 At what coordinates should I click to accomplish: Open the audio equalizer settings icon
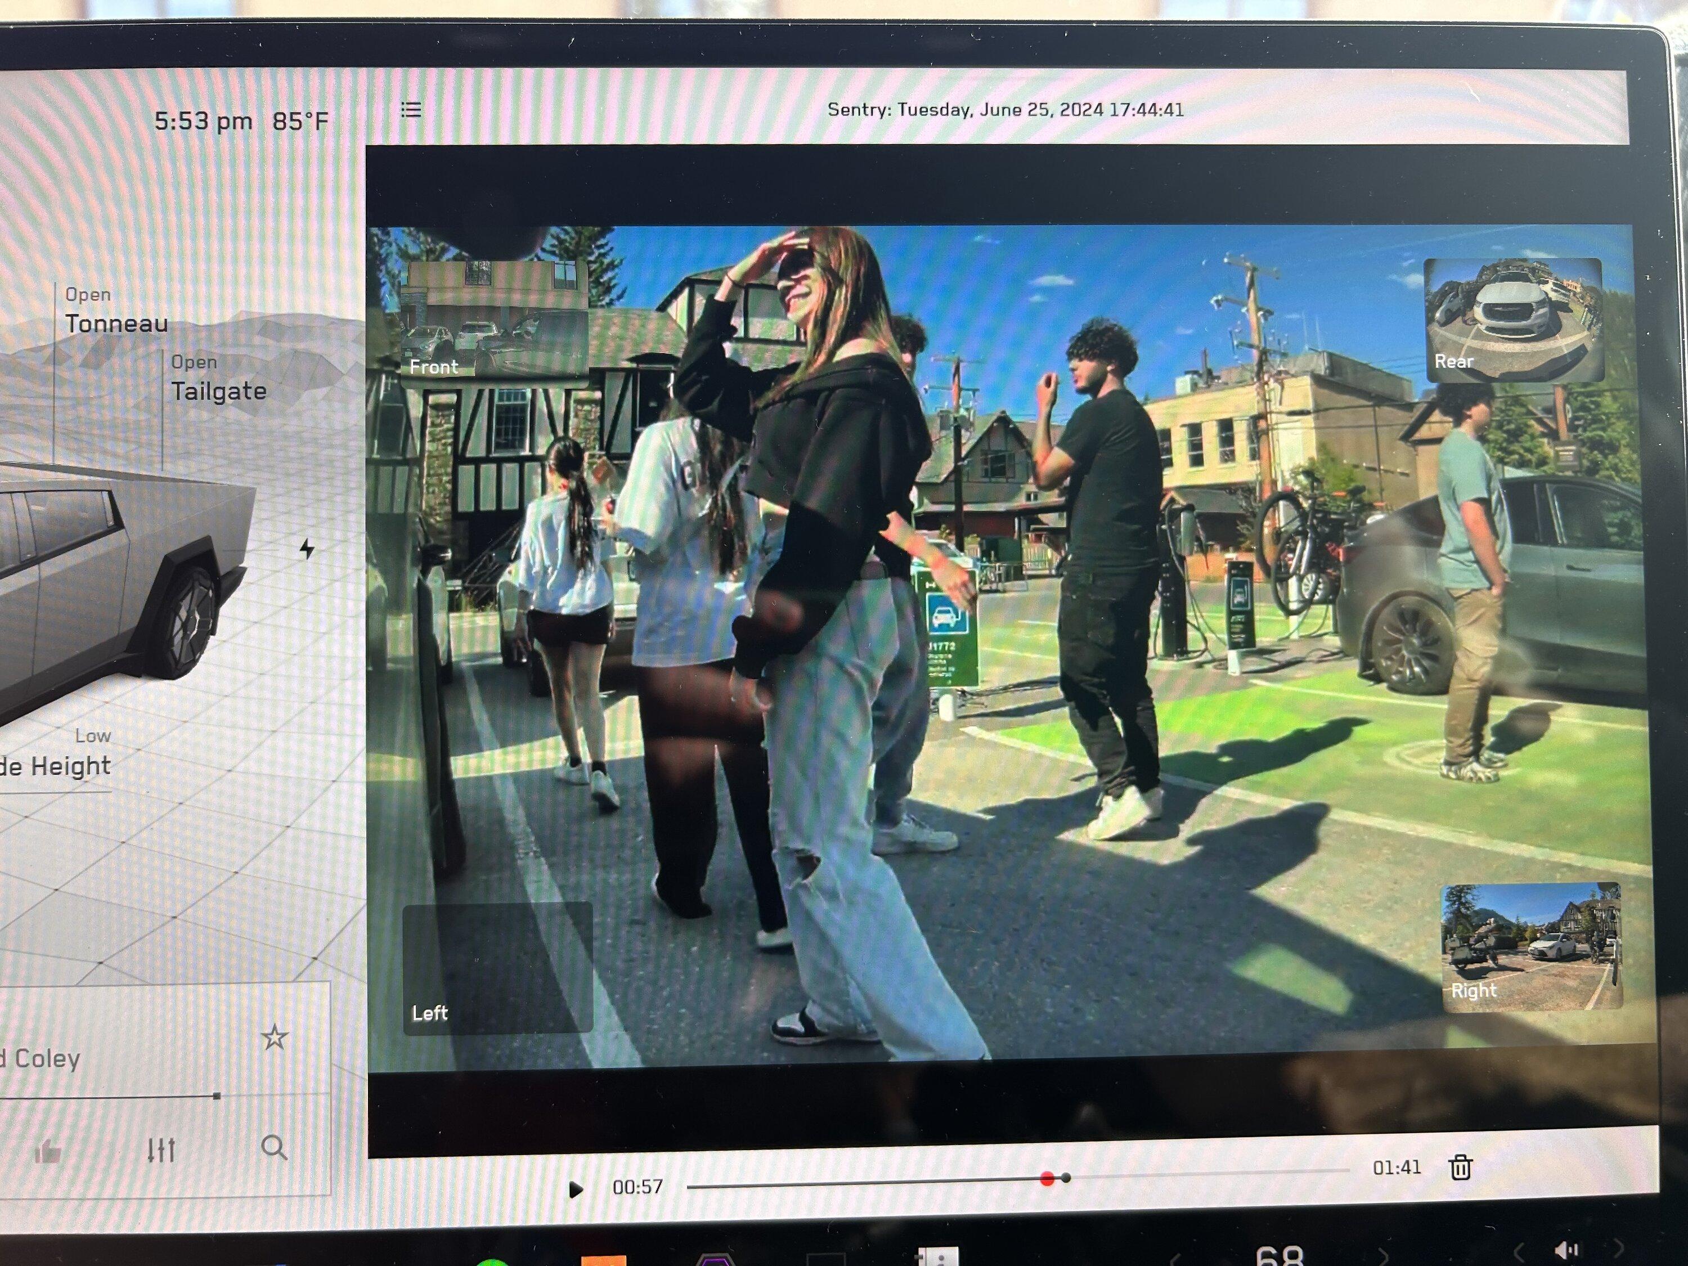pos(161,1149)
